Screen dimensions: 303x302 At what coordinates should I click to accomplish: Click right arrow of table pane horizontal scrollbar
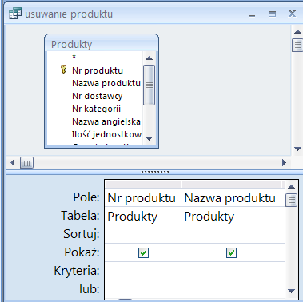(x=284, y=162)
